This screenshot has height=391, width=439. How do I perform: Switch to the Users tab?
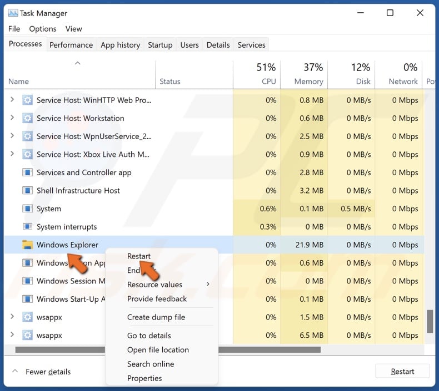click(x=189, y=45)
